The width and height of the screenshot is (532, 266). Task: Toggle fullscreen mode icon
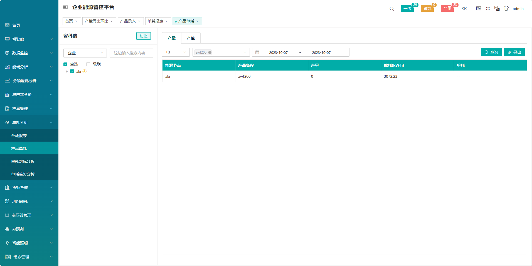click(x=488, y=9)
